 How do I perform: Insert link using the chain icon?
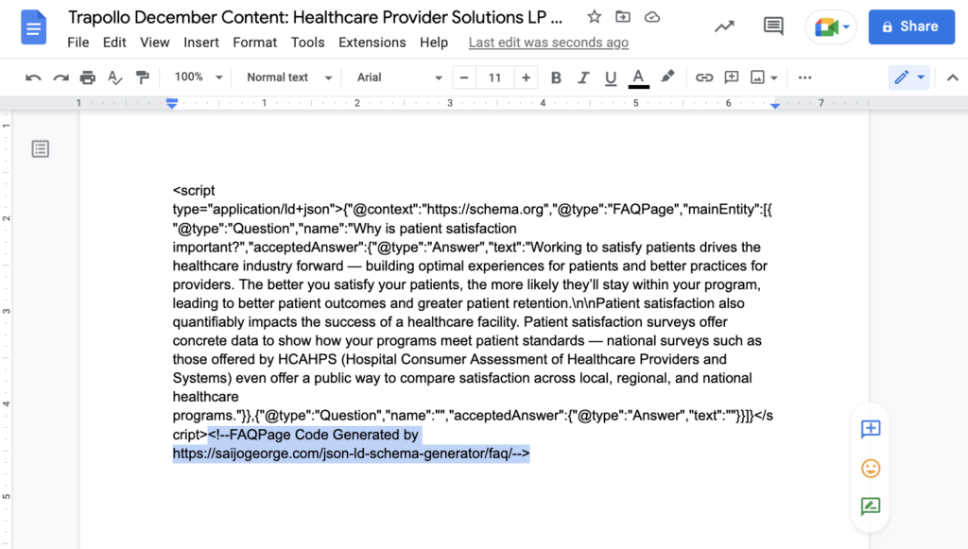pos(704,77)
